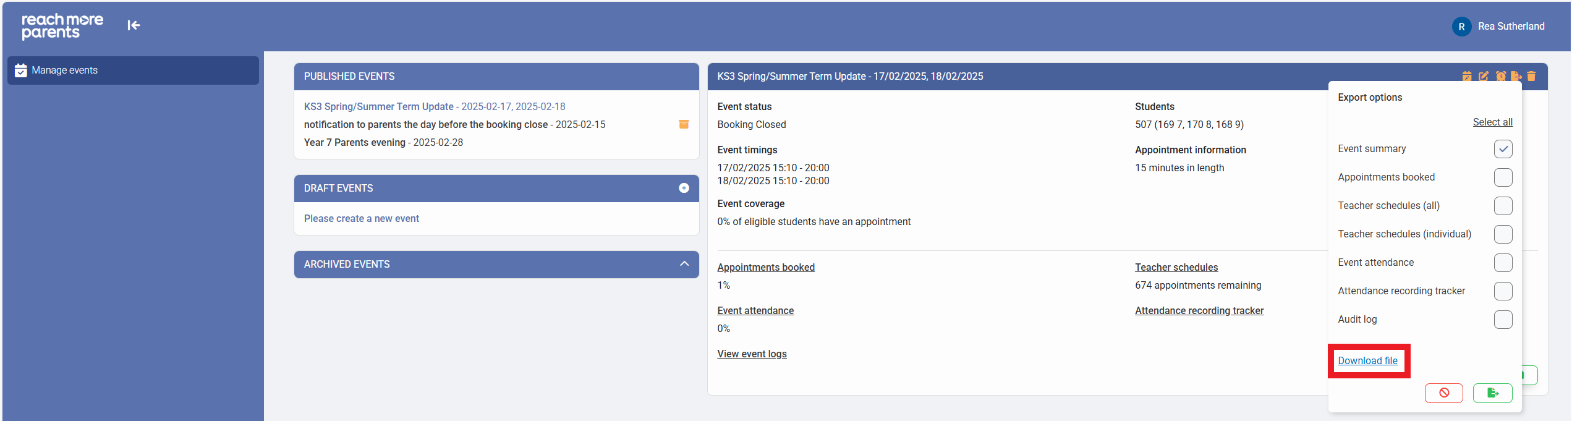Click the calendar icon in event header

coord(1467,76)
